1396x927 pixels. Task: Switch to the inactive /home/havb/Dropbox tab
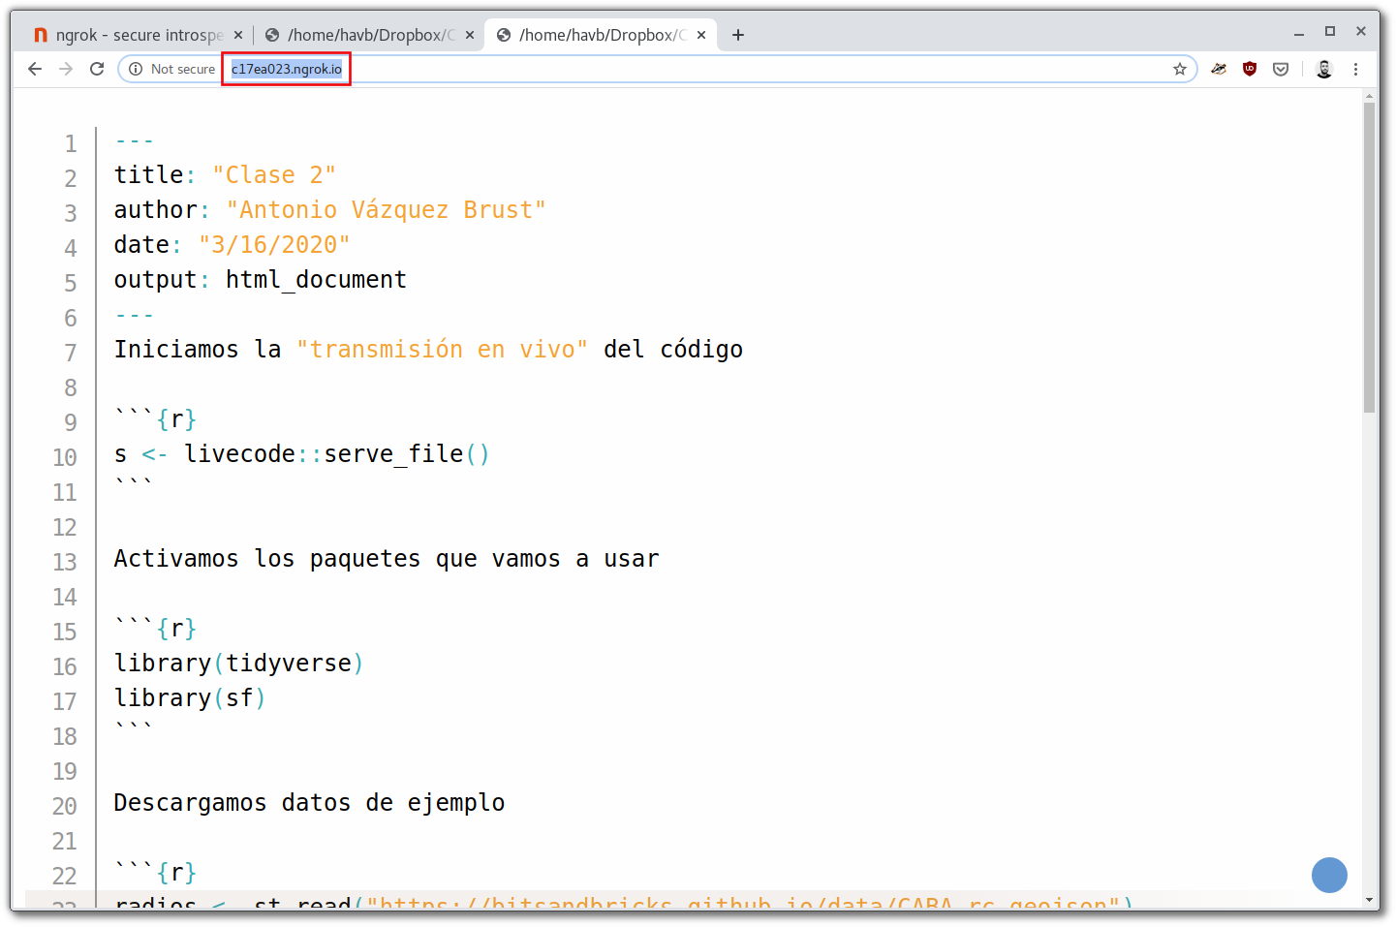click(x=369, y=35)
